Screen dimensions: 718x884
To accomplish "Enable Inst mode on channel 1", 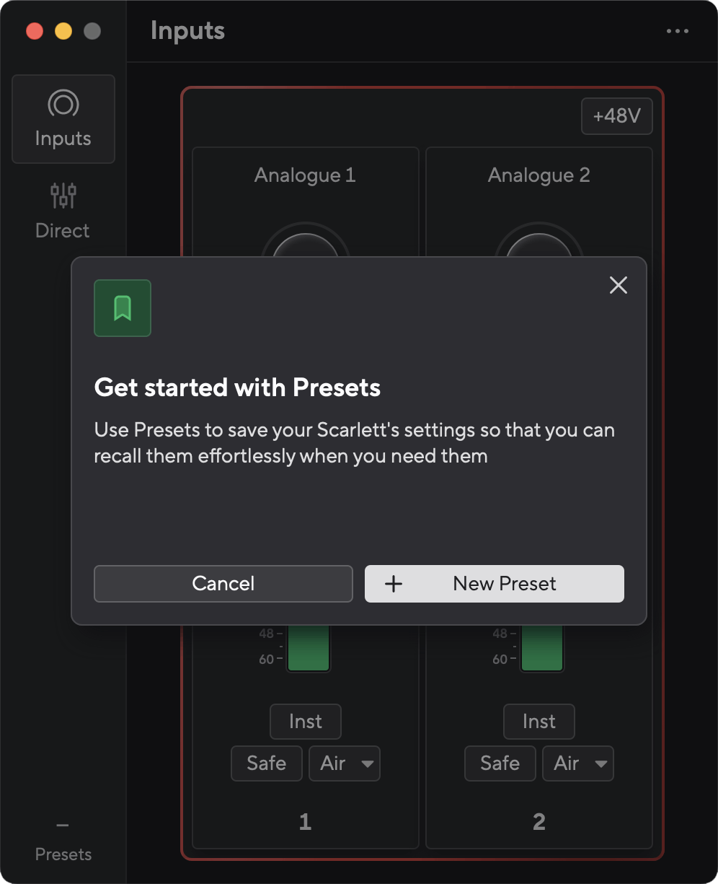I will (x=306, y=722).
